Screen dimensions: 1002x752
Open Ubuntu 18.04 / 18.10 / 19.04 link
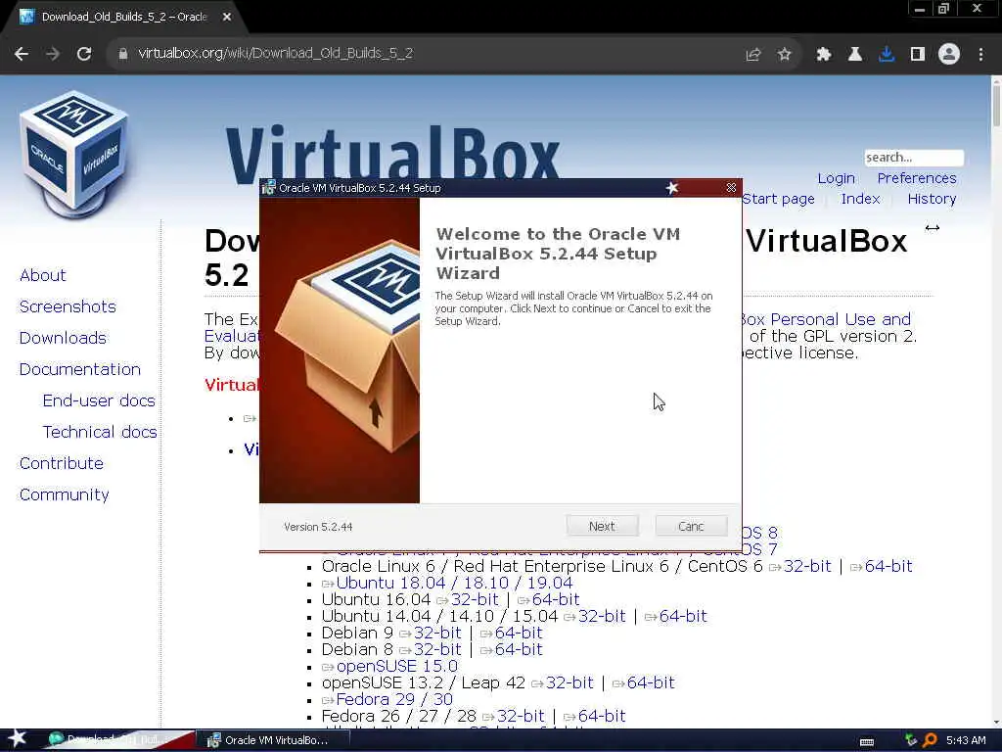point(454,584)
